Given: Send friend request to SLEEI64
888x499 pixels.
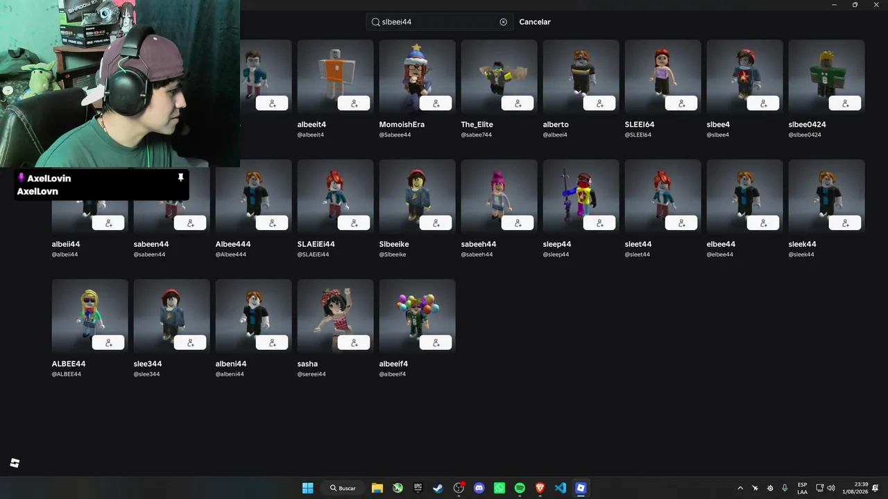Looking at the screenshot, I should coord(682,103).
